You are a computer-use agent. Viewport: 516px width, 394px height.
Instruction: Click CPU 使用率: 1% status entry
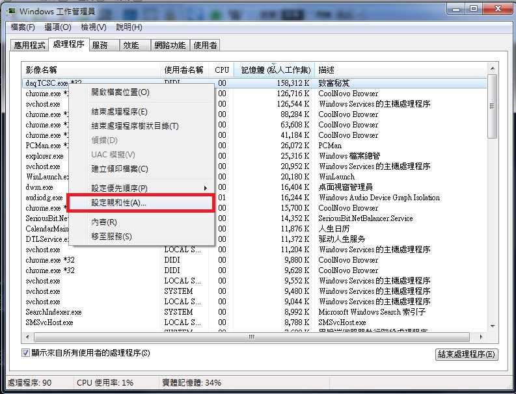click(x=105, y=383)
